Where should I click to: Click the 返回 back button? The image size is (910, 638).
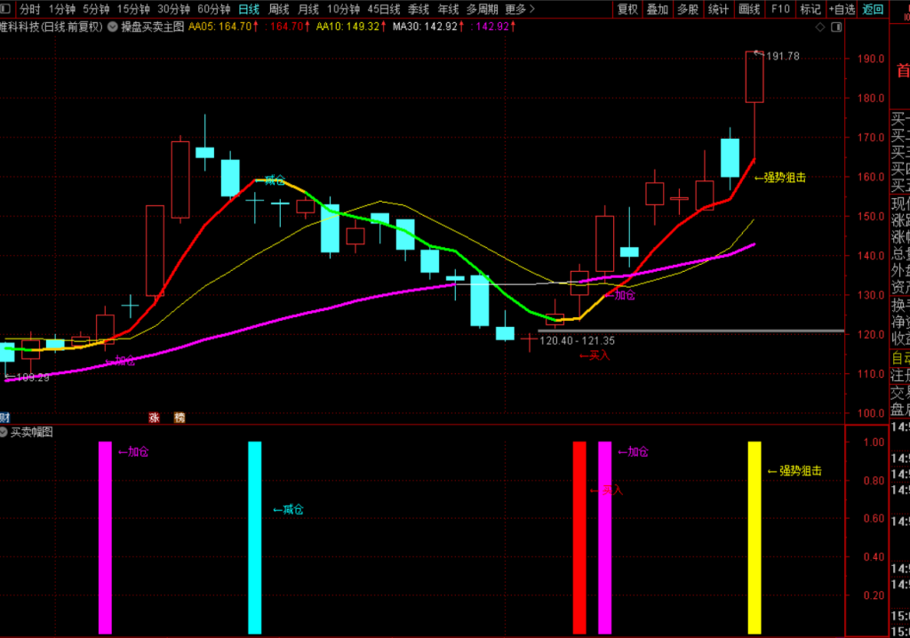coord(873,9)
